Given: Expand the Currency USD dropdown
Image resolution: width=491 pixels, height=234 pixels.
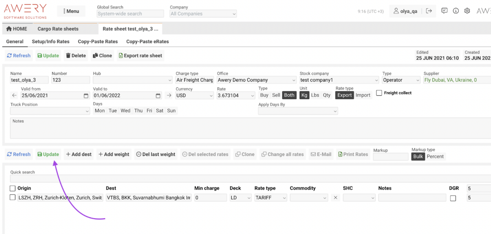Looking at the screenshot, I should coord(194,96).
